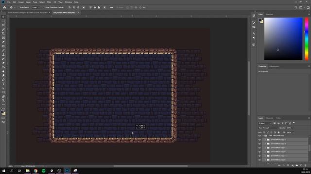
Task: Hide the DarkTileRow copy 7 layer
Action: pos(259,156)
